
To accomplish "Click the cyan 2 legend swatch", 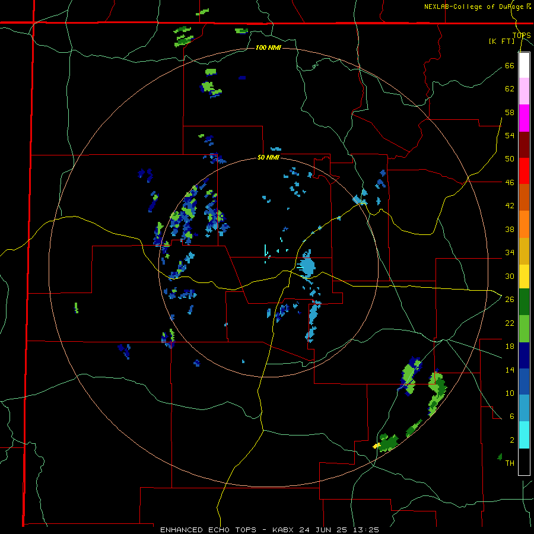I will click(x=524, y=435).
